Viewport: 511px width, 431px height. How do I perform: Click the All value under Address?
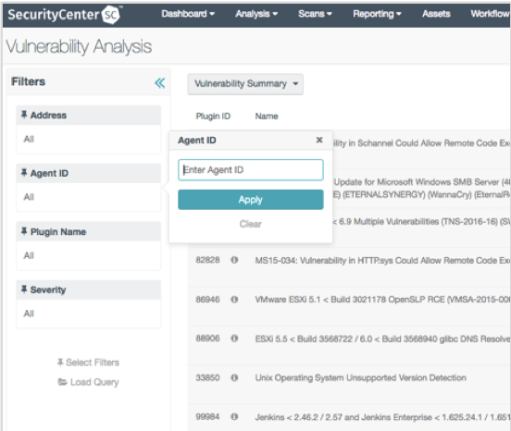[x=29, y=139]
